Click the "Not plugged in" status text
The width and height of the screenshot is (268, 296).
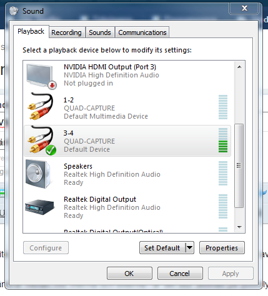point(88,83)
